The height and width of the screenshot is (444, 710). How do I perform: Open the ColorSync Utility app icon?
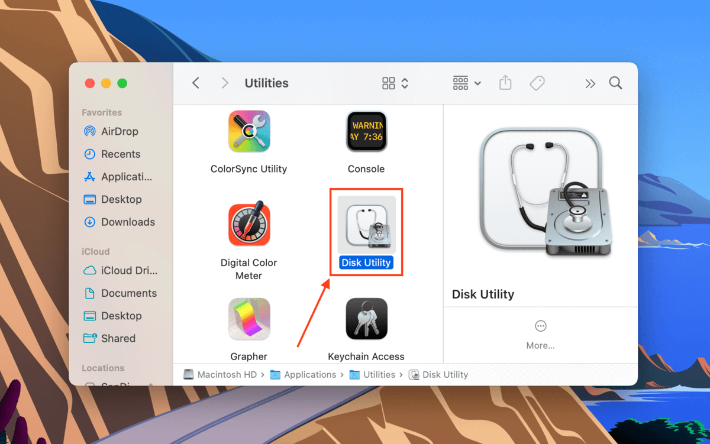point(249,132)
